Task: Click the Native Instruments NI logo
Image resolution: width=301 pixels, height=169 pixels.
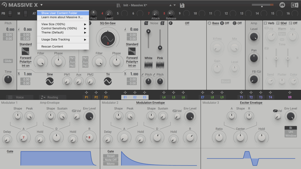Action: 294,5
